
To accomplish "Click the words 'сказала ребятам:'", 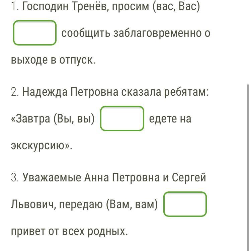I will [165, 92].
